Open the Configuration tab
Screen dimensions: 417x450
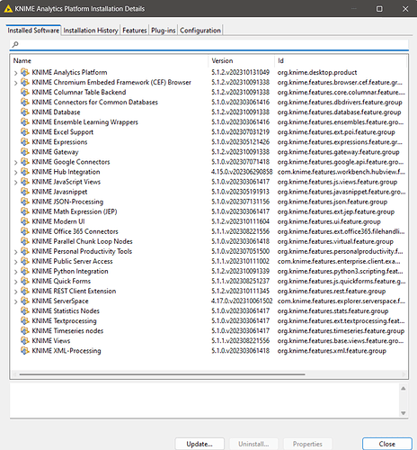click(200, 31)
